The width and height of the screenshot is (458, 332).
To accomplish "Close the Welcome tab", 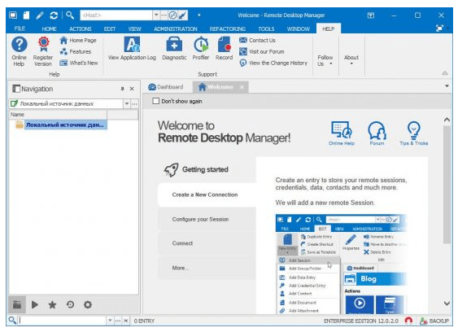I will 242,87.
